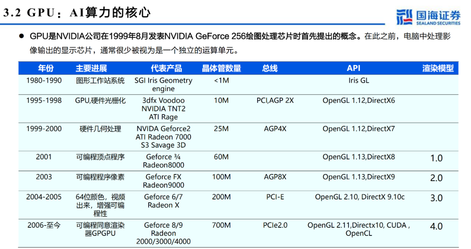This screenshot has height=249, width=471.
Task: Select the cell "图形工作站系统"
Action: (x=100, y=81)
